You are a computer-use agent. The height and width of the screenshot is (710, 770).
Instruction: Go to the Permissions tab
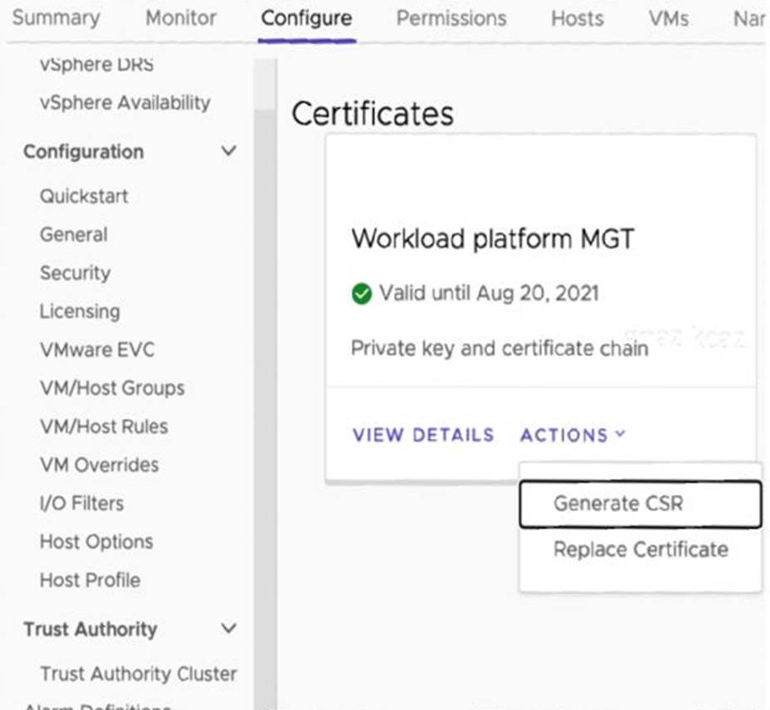pyautogui.click(x=451, y=18)
